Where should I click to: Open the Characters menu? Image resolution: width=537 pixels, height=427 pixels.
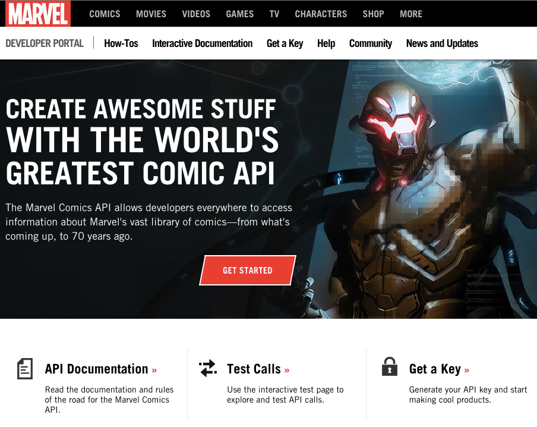[321, 14]
